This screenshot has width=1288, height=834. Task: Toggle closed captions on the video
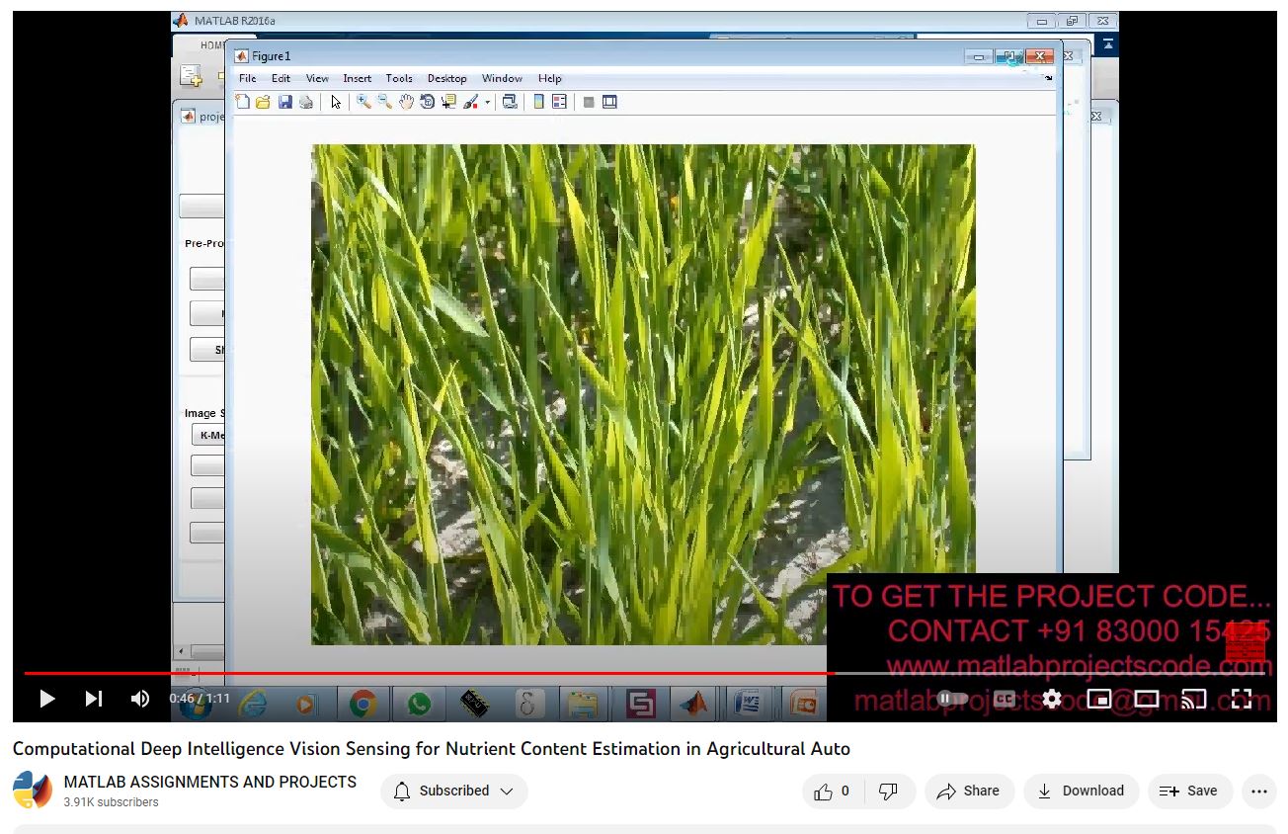coord(1005,699)
